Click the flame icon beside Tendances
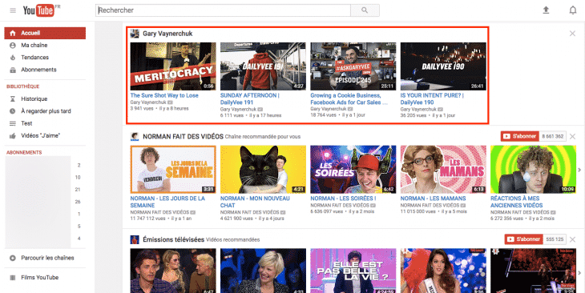The height and width of the screenshot is (293, 585). coord(13,58)
